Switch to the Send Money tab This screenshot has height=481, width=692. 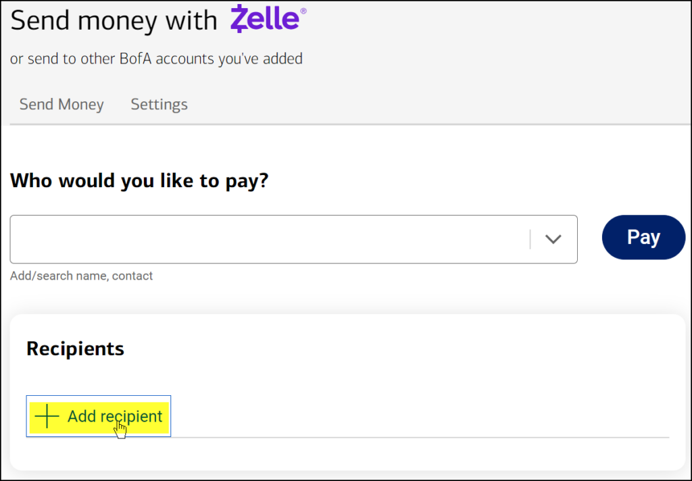(61, 104)
